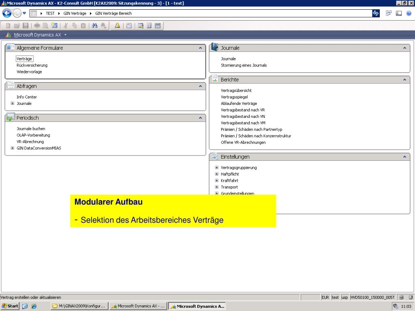Click the Print toolbar icon
The height and width of the screenshot is (311, 415).
tap(37, 26)
